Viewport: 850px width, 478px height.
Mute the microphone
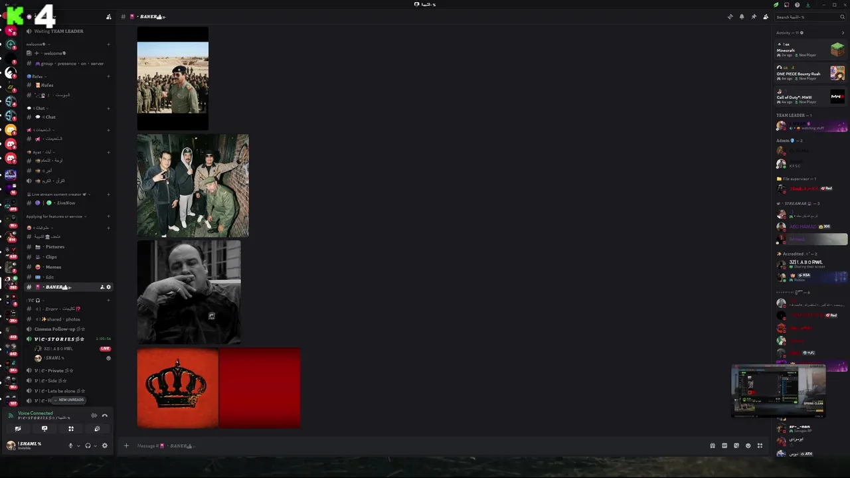pos(70,445)
